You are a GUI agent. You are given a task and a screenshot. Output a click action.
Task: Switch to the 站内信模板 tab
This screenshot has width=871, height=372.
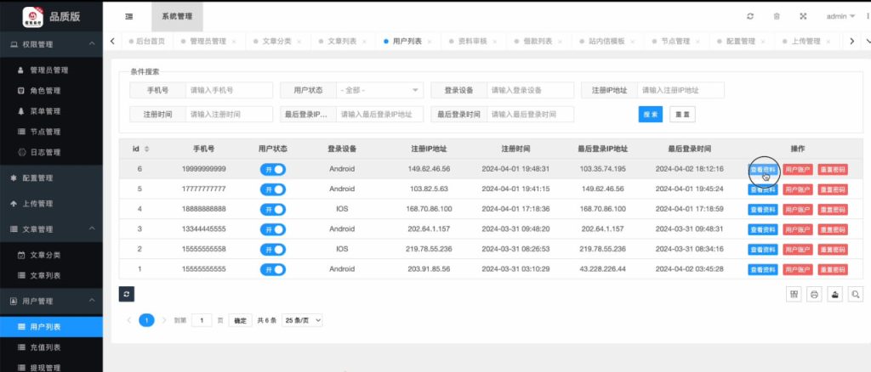coord(606,42)
